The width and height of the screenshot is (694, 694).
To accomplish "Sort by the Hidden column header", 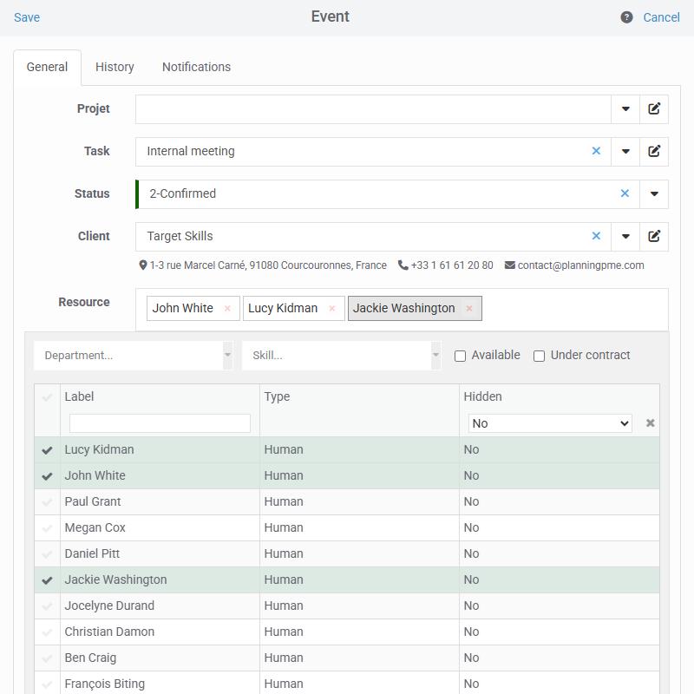I will coord(482,396).
